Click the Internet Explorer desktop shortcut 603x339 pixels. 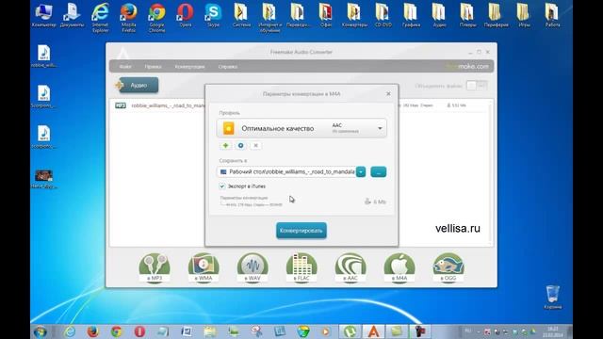point(101,18)
